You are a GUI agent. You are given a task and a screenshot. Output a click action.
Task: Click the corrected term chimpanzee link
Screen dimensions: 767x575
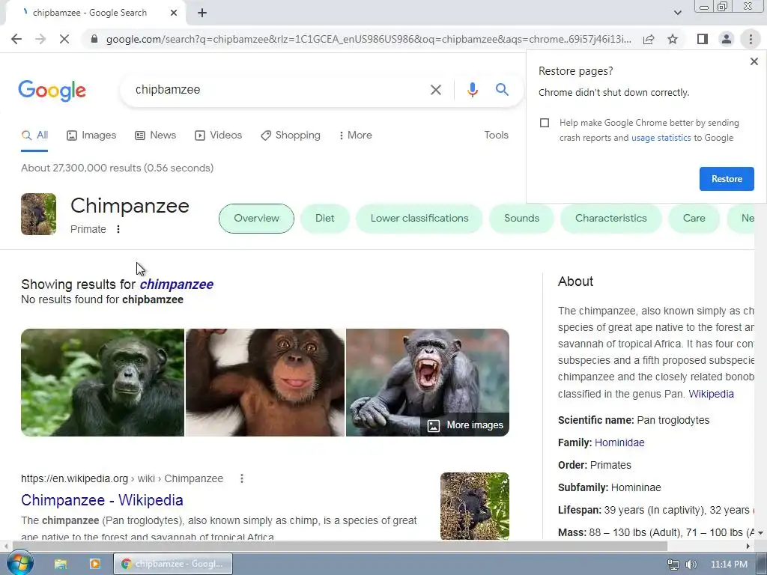click(x=177, y=285)
